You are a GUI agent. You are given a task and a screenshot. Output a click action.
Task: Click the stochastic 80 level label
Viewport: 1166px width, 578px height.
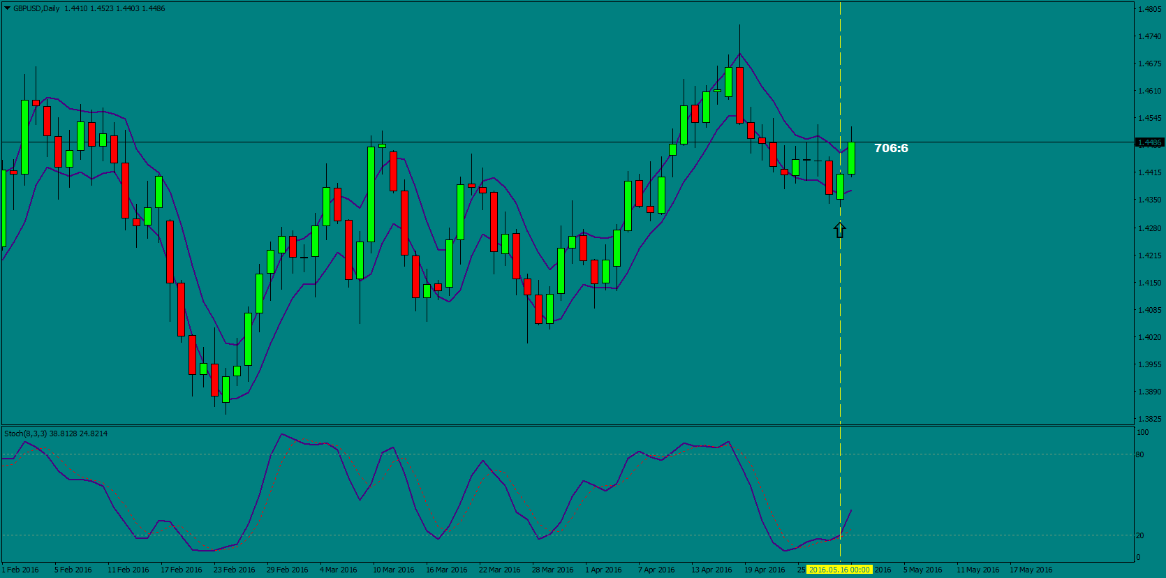[x=1140, y=454]
